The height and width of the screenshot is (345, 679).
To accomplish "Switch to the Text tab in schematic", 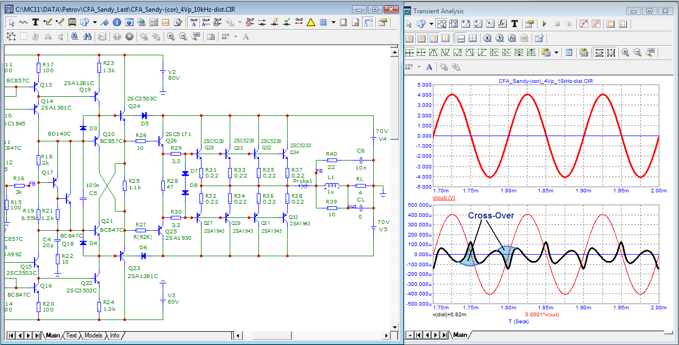I will coord(71,335).
